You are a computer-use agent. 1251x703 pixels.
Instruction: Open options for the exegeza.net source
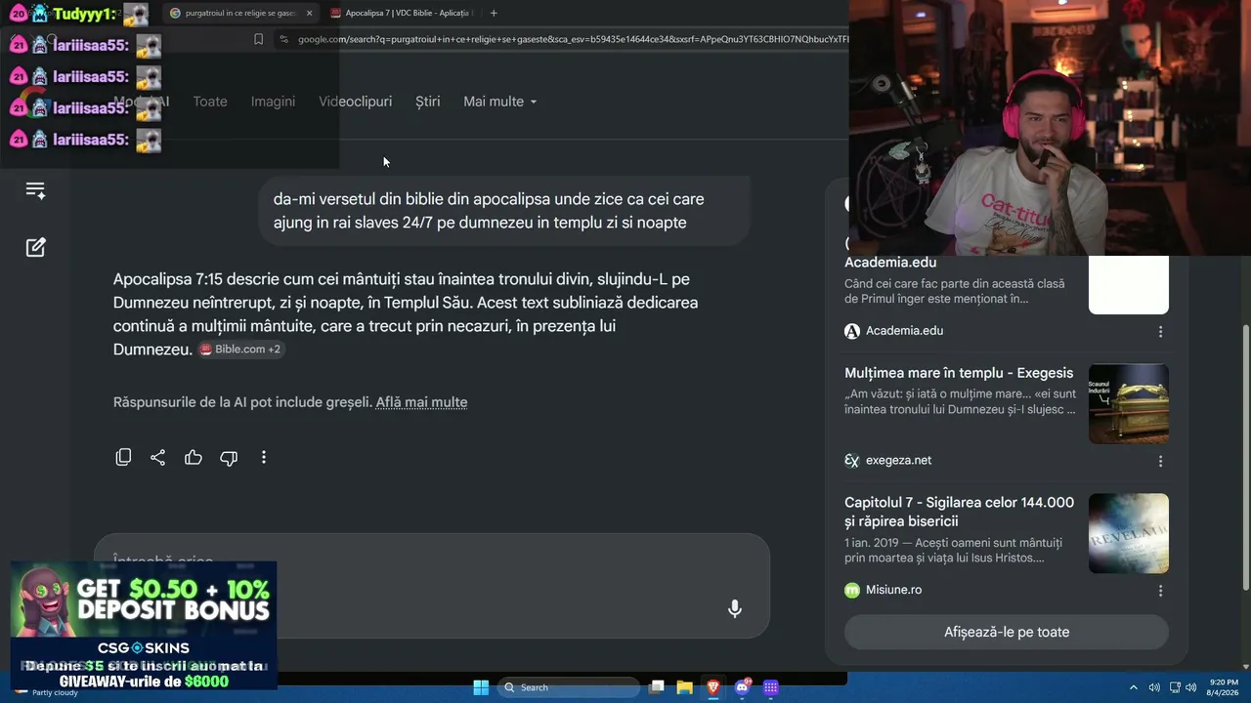1160,461
